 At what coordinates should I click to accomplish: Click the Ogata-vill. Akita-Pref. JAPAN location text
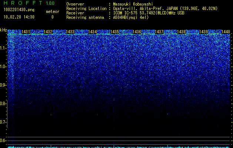click(x=165, y=9)
